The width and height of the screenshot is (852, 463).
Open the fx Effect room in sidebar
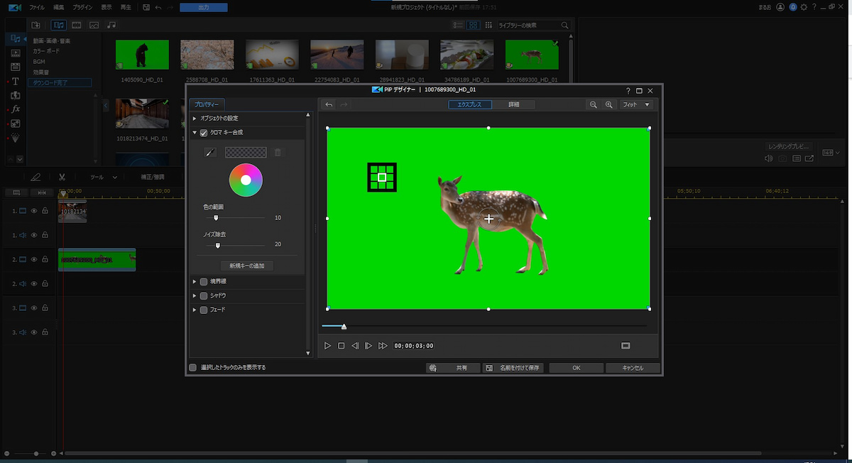pyautogui.click(x=16, y=109)
